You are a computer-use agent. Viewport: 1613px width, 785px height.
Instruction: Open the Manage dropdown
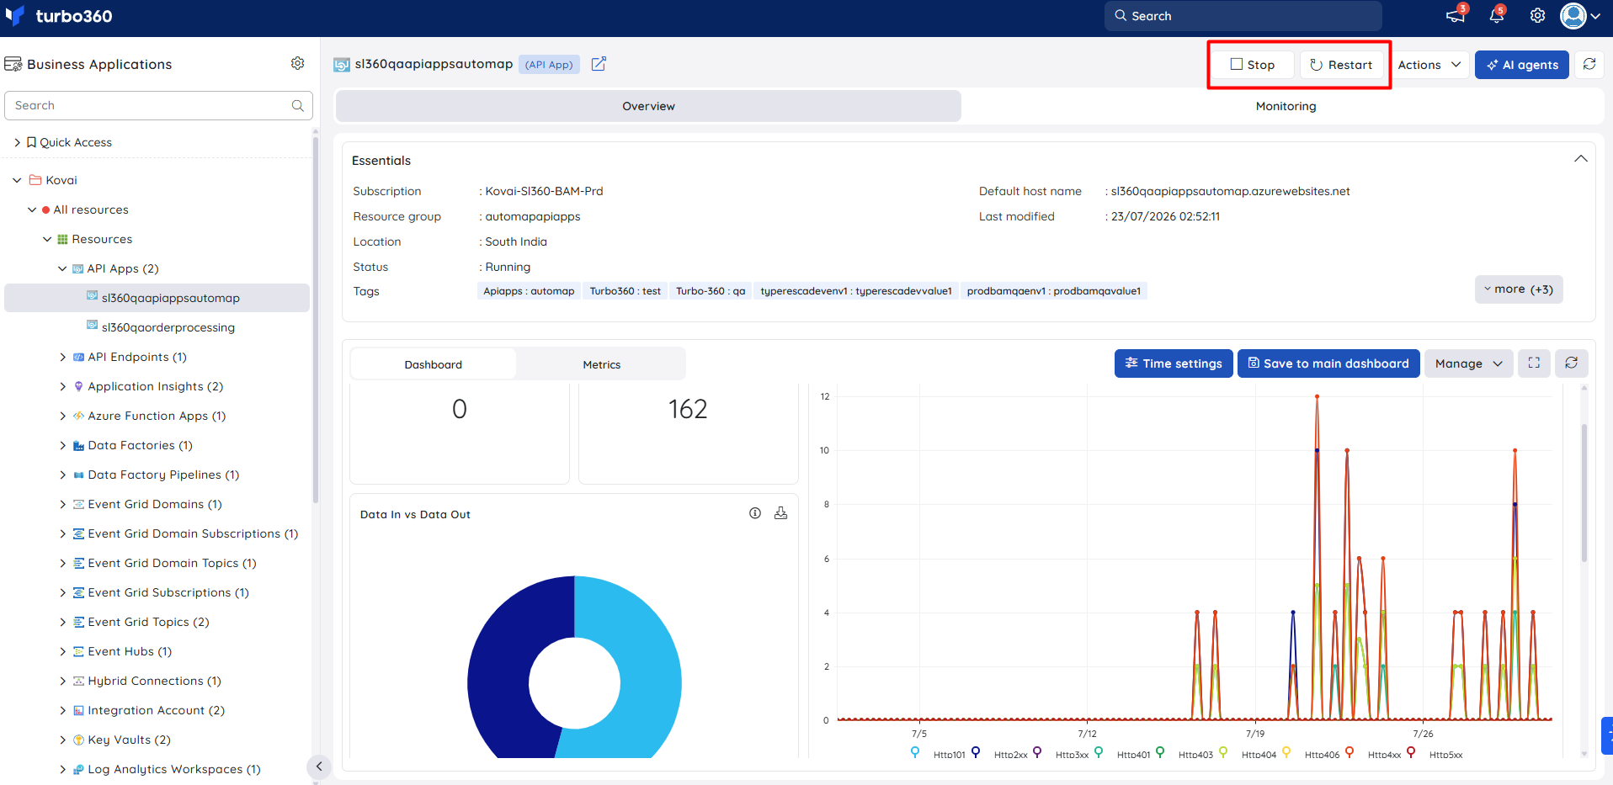(x=1468, y=363)
